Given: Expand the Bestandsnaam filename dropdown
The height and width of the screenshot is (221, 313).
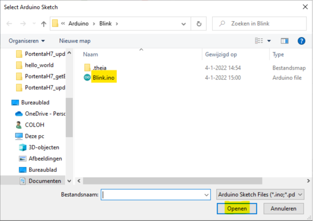Looking at the screenshot, I should coord(207,194).
